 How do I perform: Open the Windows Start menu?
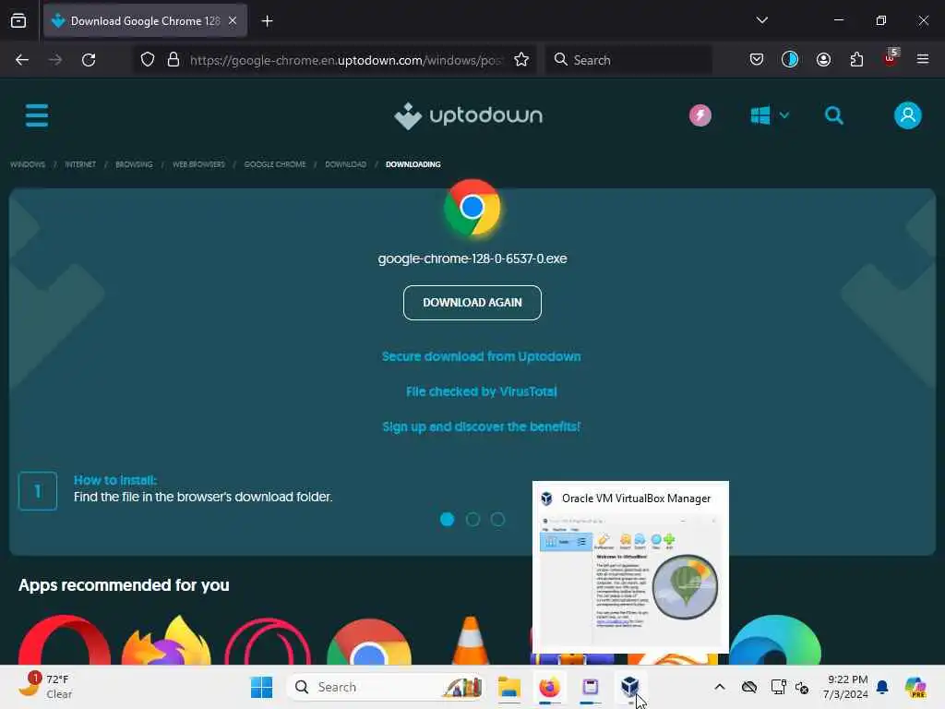tap(261, 687)
